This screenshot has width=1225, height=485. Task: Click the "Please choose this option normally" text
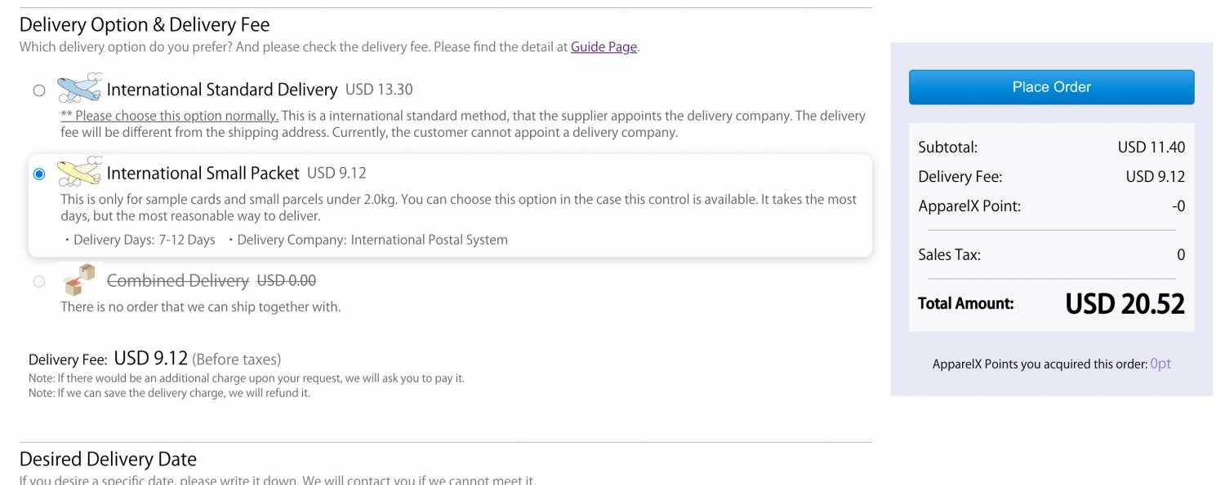(170, 116)
